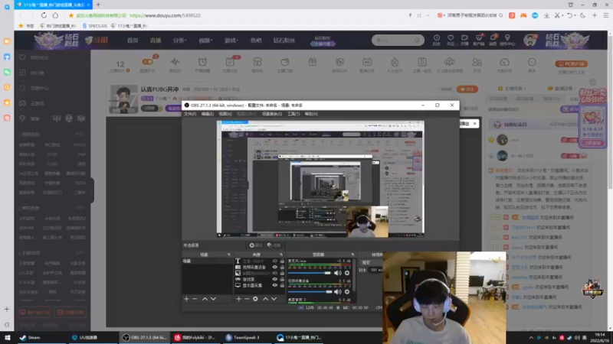Open source properties gear below sources list
This screenshot has width=613, height=344.
click(255, 299)
